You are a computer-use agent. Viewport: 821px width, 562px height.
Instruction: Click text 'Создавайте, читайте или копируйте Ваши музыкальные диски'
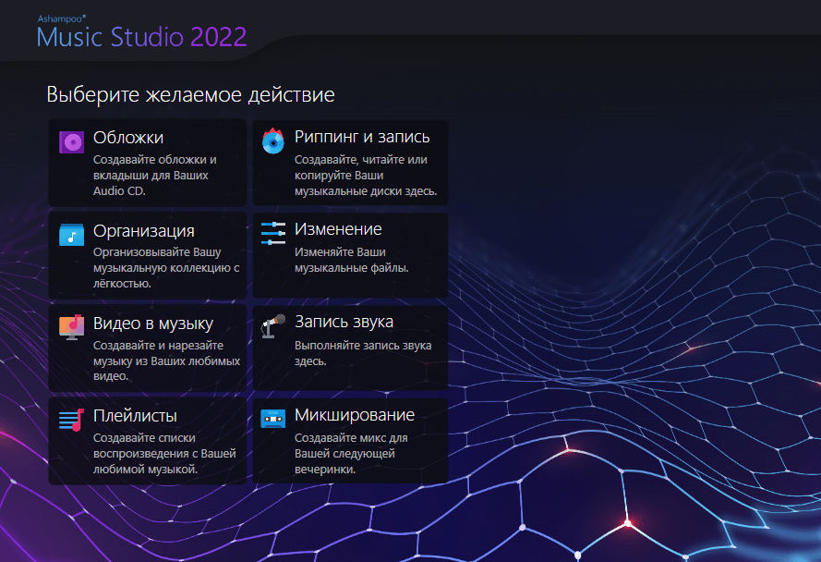pyautogui.click(x=366, y=175)
